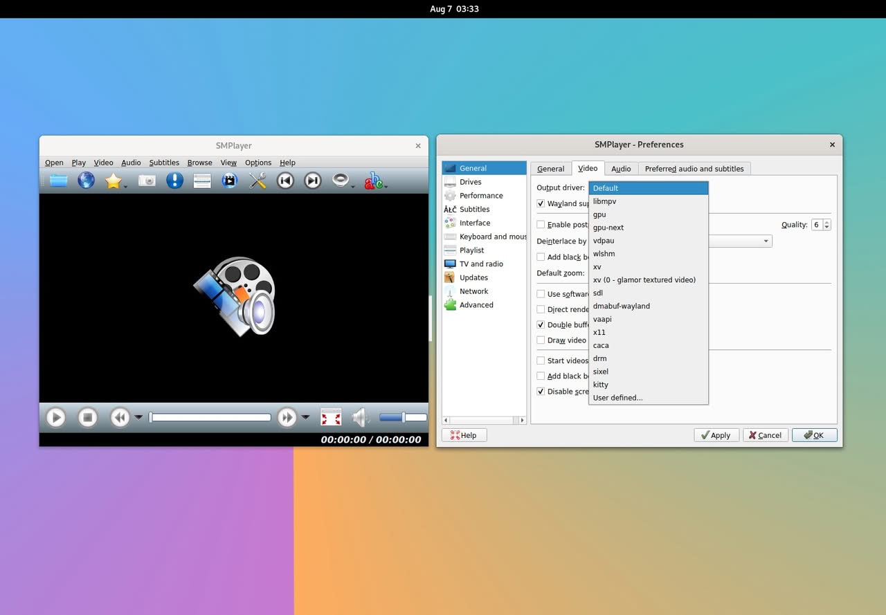
Task: Open preferences with the wrench and screwdriver icon
Action: pyautogui.click(x=257, y=181)
